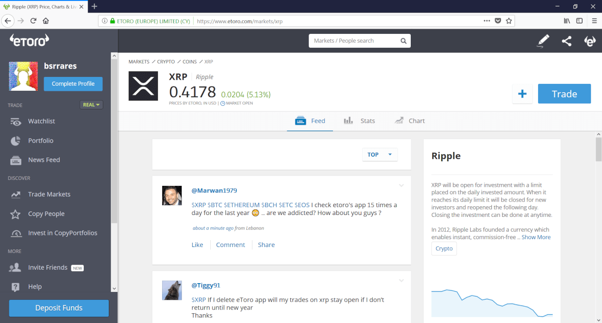Click browser Back button
This screenshot has width=602, height=323.
[x=8, y=21]
